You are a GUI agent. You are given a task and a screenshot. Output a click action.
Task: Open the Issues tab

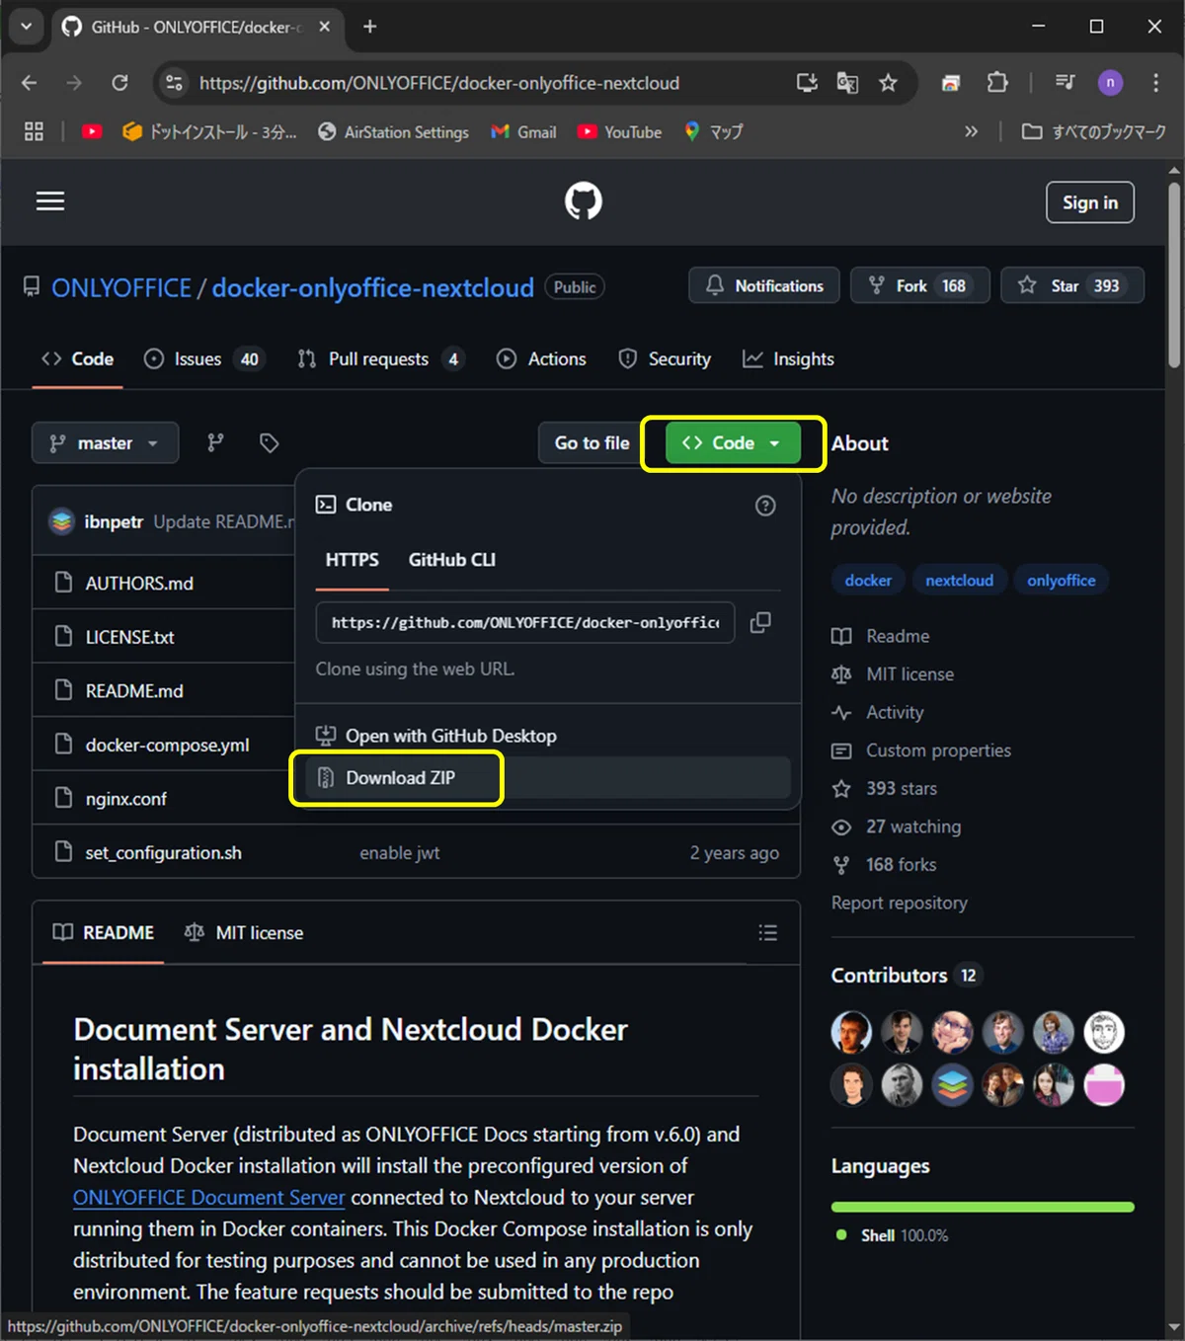pyautogui.click(x=203, y=359)
